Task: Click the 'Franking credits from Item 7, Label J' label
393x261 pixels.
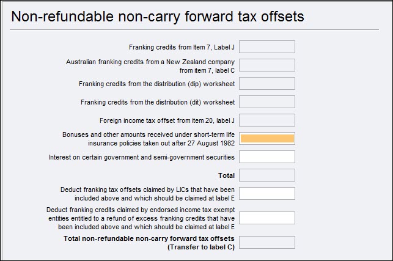Action: pos(182,47)
